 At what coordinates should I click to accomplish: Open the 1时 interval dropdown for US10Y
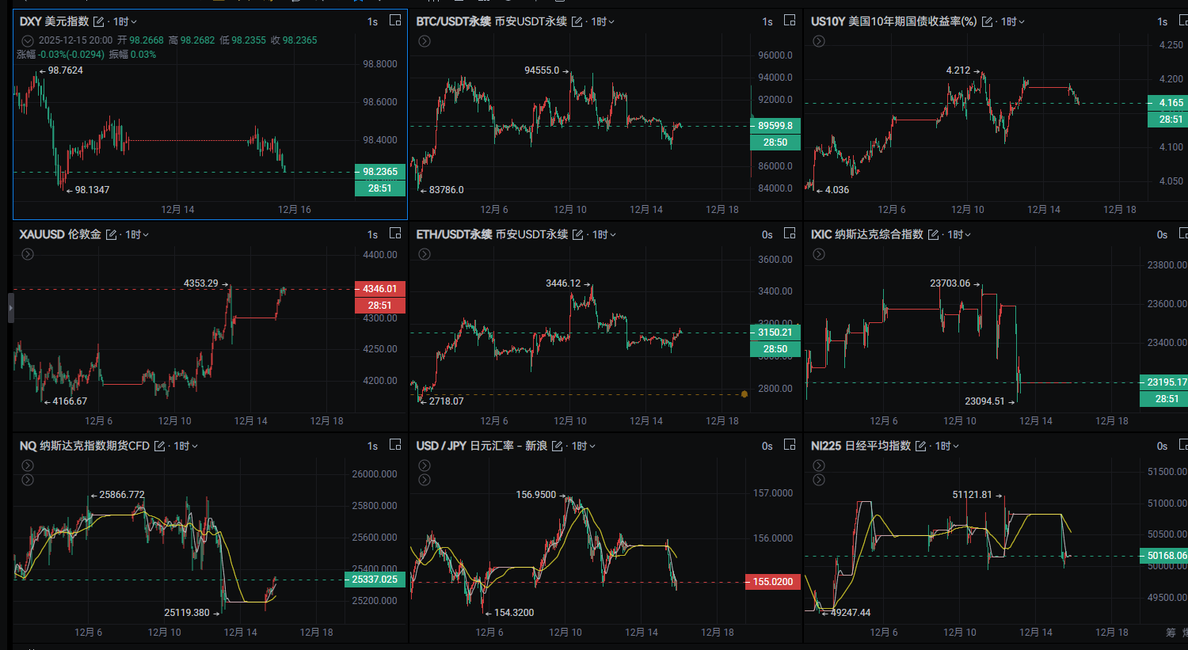[x=1012, y=21]
